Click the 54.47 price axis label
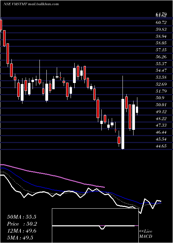Image resolution: width=173 pixels, height=243 pixels. 161,70
